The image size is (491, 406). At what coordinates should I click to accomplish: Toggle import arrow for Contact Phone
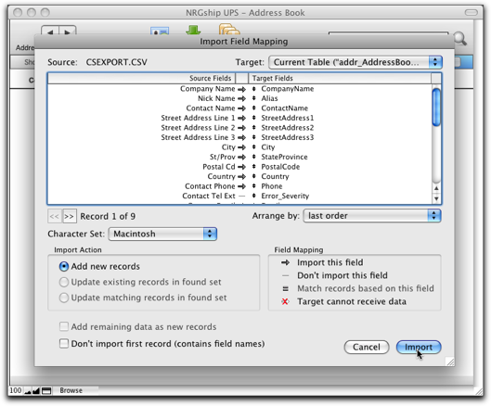click(x=241, y=186)
